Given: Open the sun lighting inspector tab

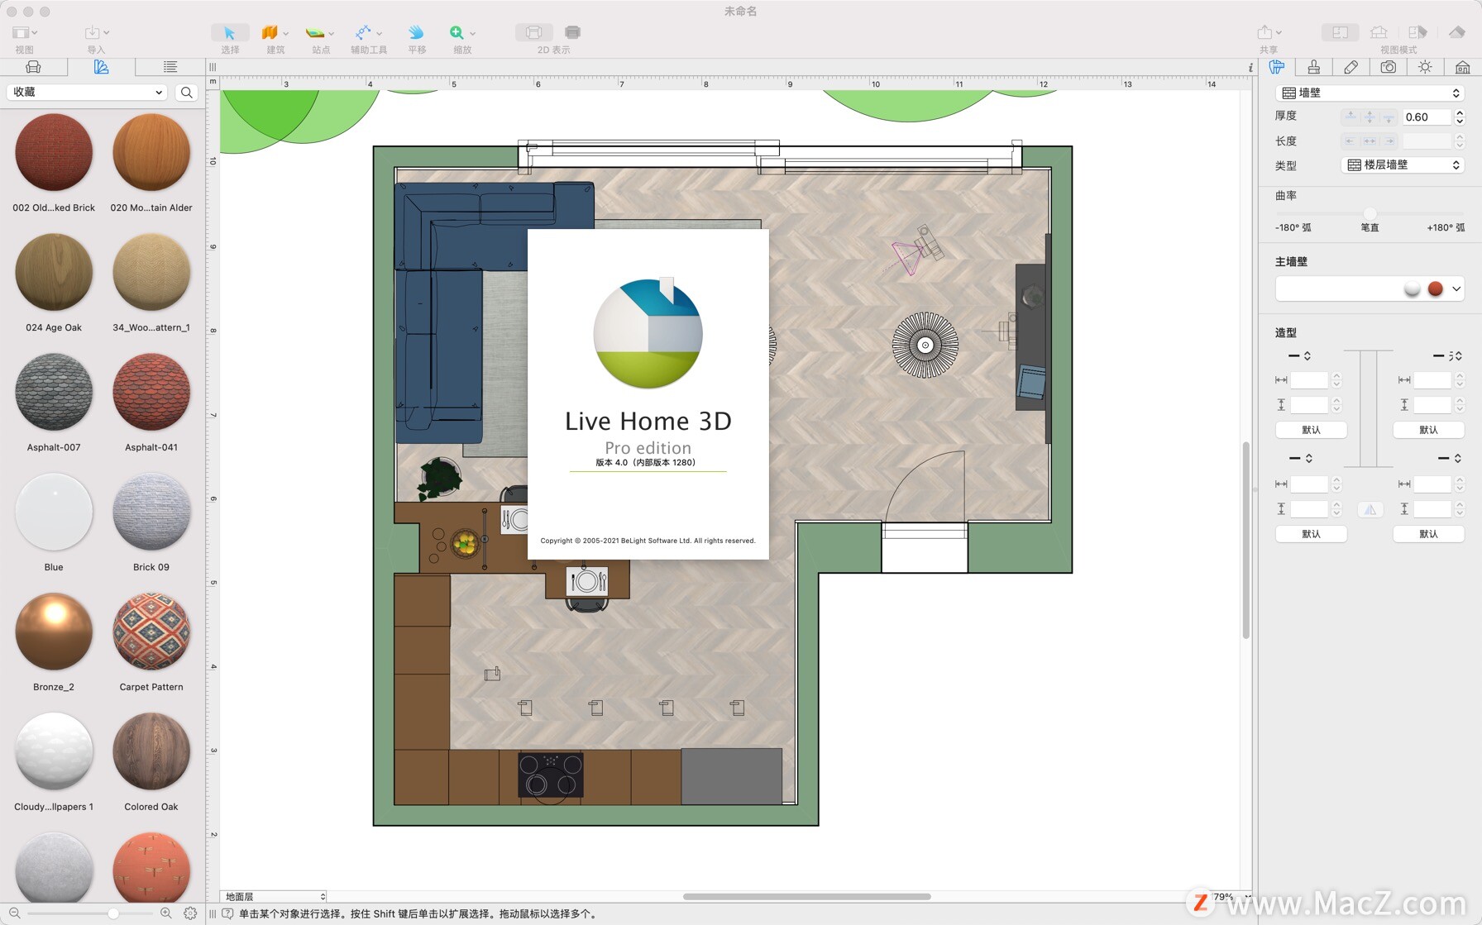Looking at the screenshot, I should tap(1425, 67).
